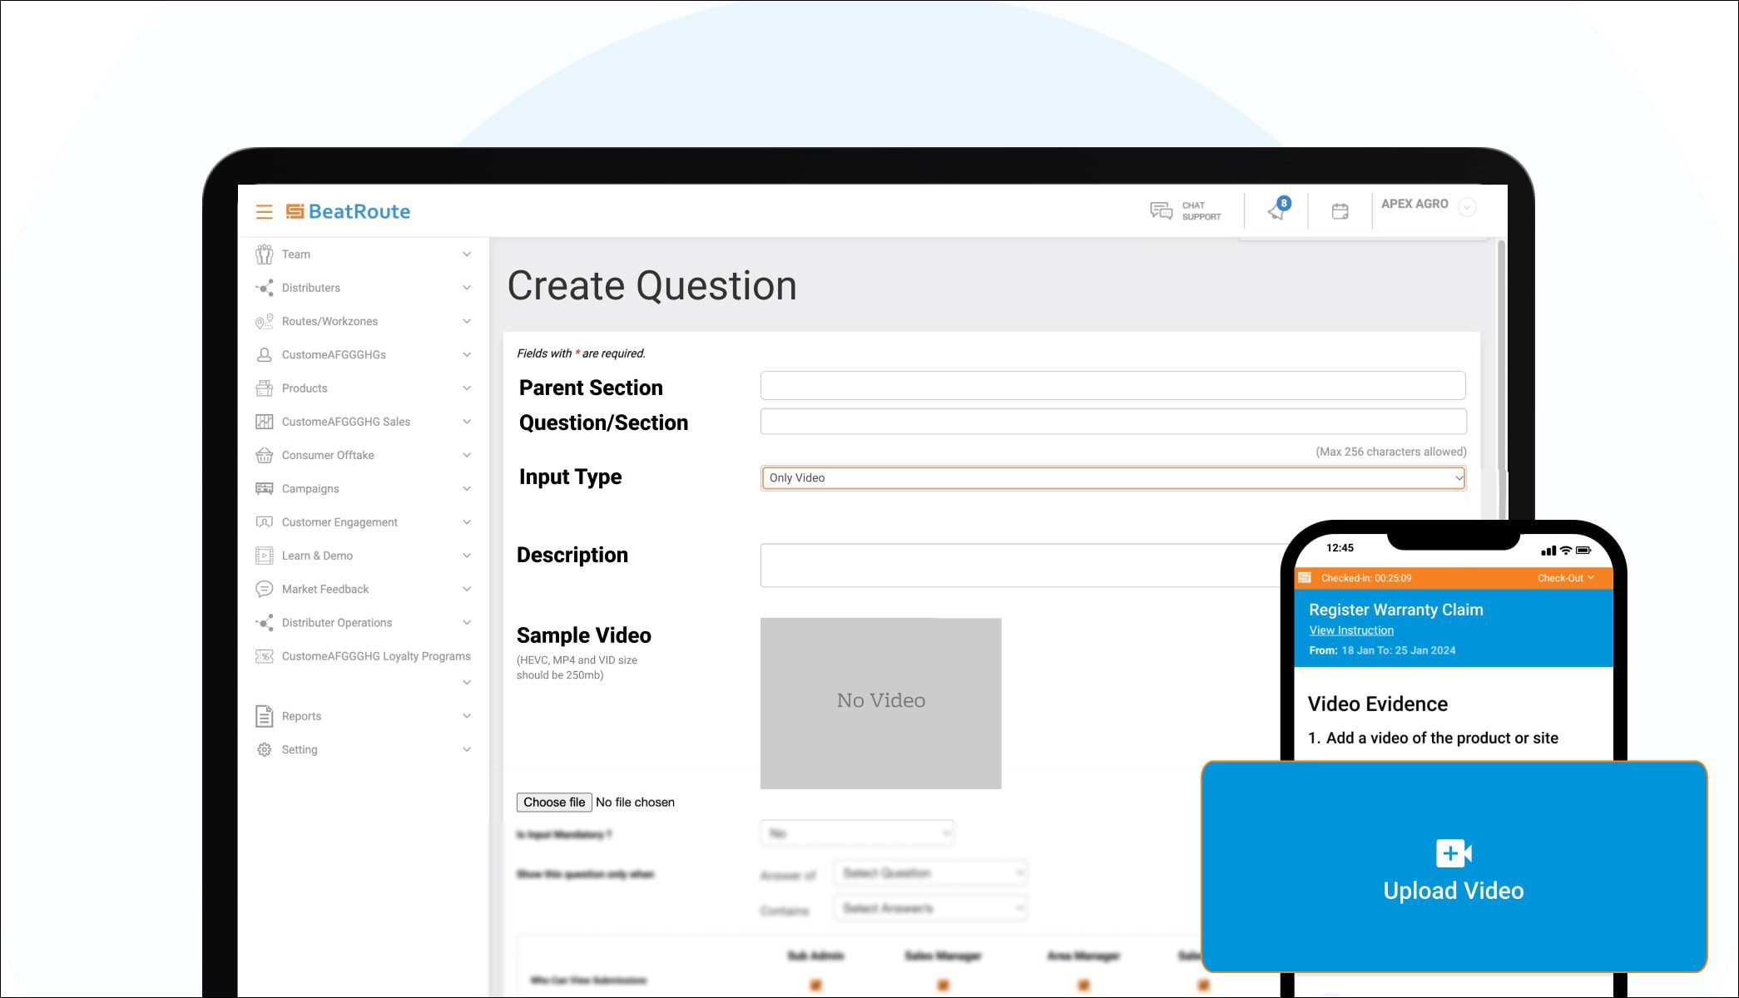Click the Routes/Workzones icon
This screenshot has width=1739, height=998.
tap(264, 321)
